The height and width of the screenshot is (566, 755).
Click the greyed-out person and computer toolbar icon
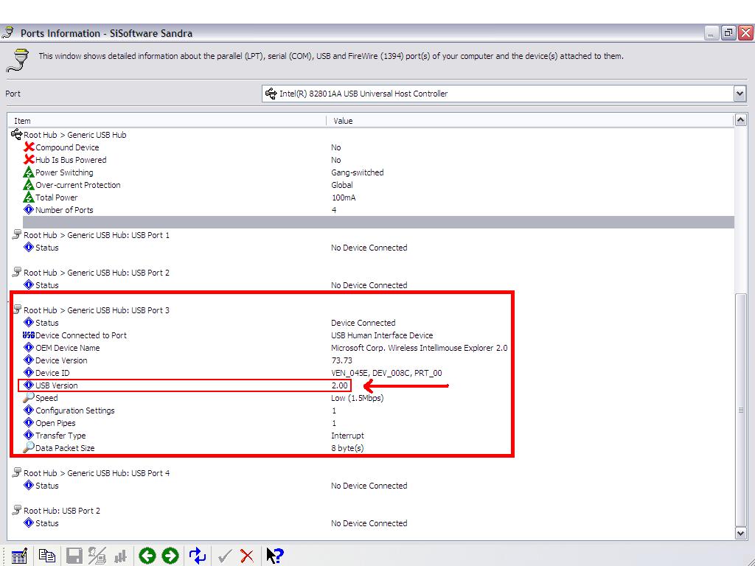point(97,556)
